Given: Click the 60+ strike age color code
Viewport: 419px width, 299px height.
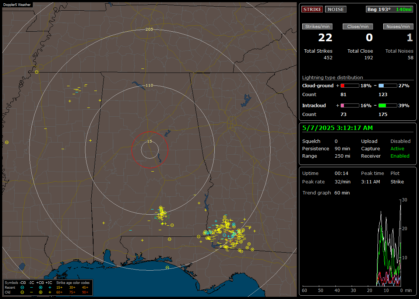Looking at the screenshot, I should click(59, 292).
